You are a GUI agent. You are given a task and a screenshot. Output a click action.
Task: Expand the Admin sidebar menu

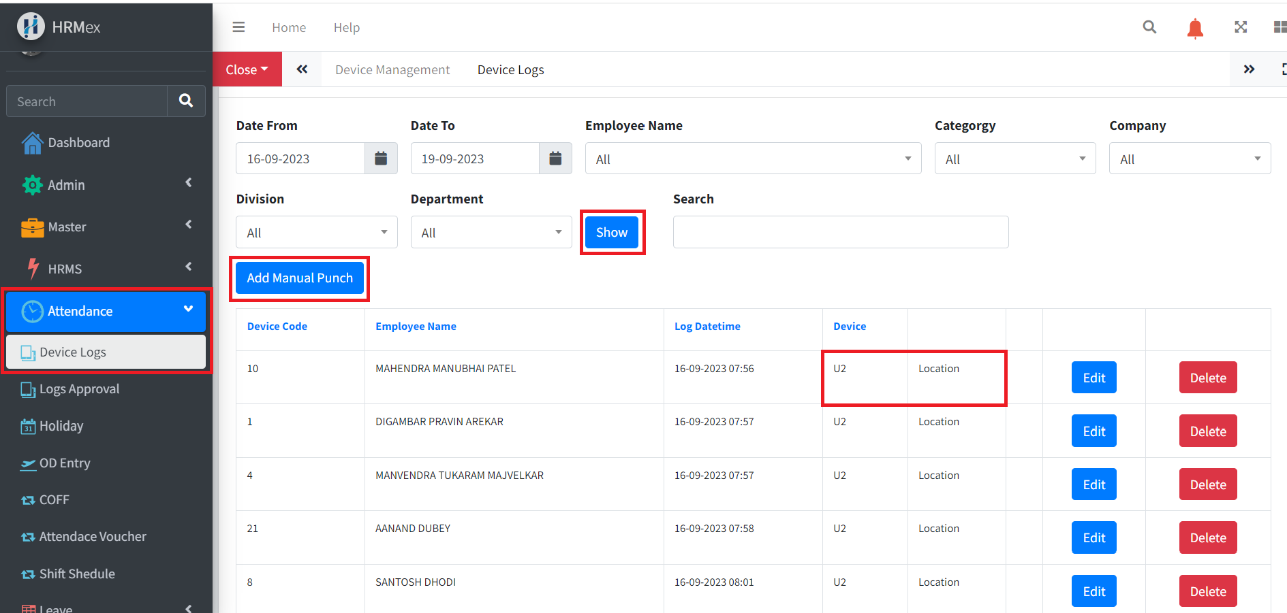pos(106,185)
